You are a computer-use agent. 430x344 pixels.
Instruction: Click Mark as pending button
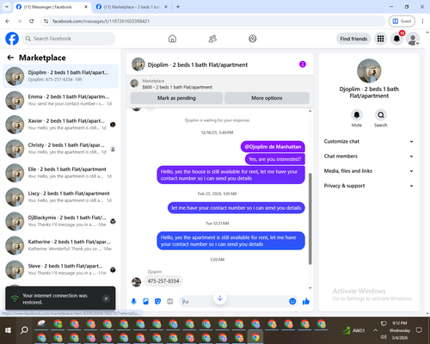click(176, 98)
